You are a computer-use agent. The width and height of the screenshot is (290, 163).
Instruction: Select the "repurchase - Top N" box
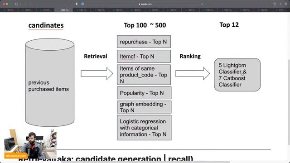[x=144, y=42]
